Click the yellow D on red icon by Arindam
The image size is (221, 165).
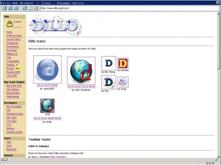tap(123, 63)
